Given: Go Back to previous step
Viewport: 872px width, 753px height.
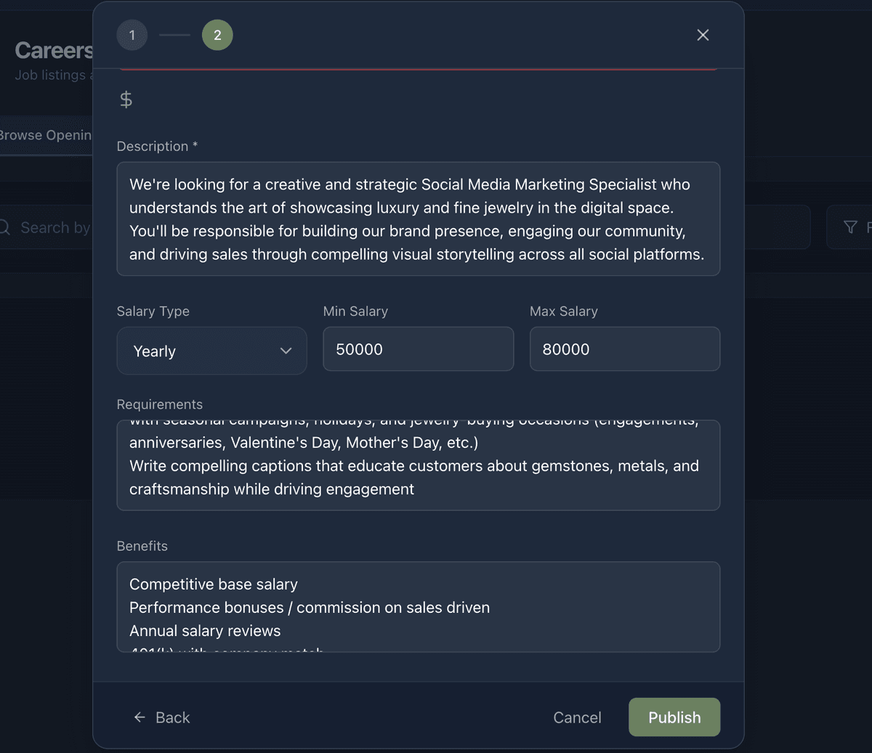Looking at the screenshot, I should (161, 717).
